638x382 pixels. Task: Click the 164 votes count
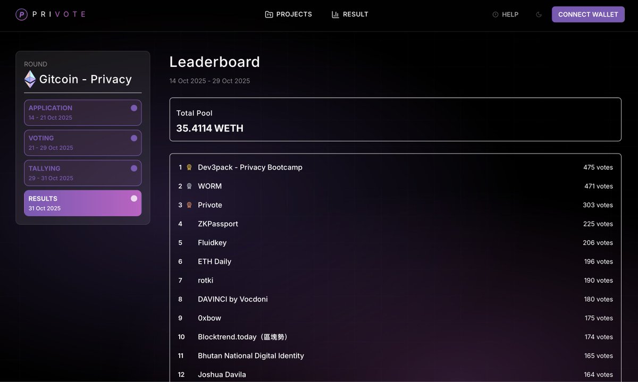pyautogui.click(x=598, y=375)
